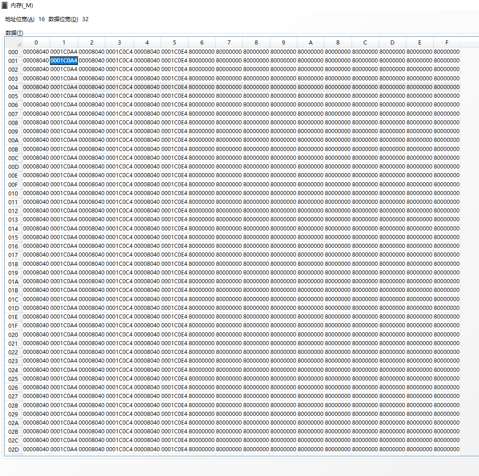Select column header C

click(365, 42)
